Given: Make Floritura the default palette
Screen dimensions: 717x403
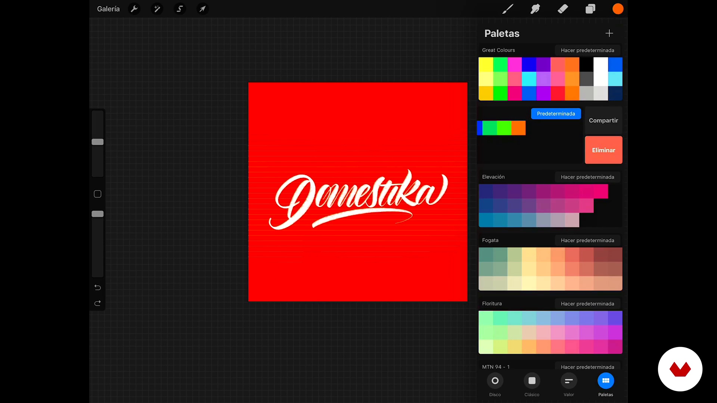Looking at the screenshot, I should tap(587, 304).
